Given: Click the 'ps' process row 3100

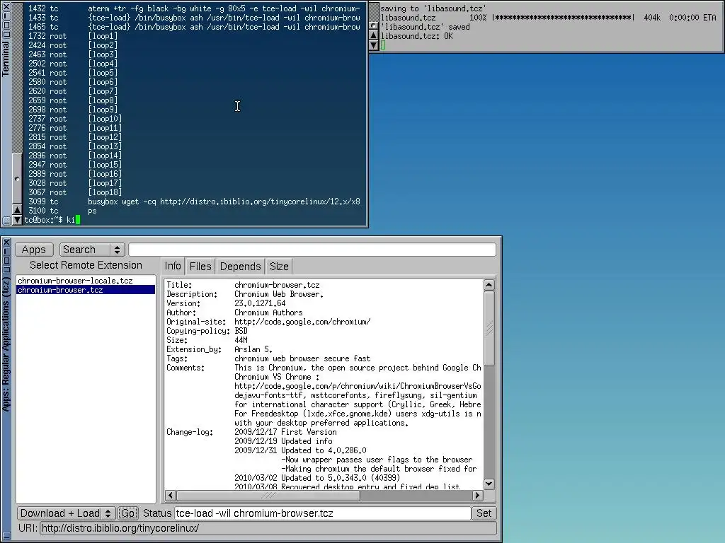Looking at the screenshot, I should click(x=62, y=211).
